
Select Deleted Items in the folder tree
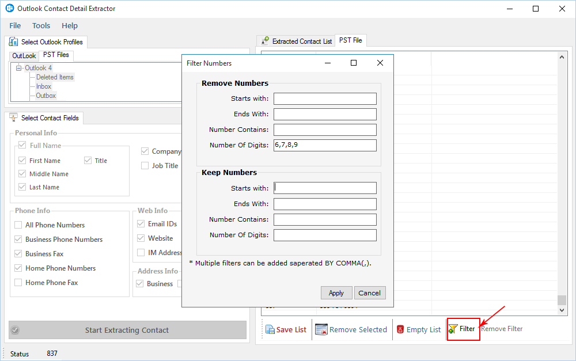click(55, 77)
